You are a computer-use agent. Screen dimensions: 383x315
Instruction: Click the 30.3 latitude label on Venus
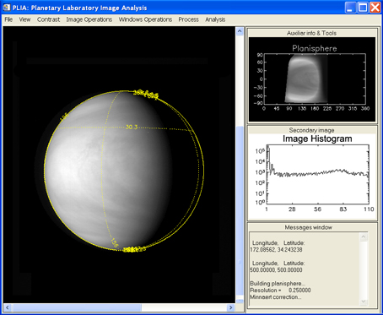click(132, 127)
